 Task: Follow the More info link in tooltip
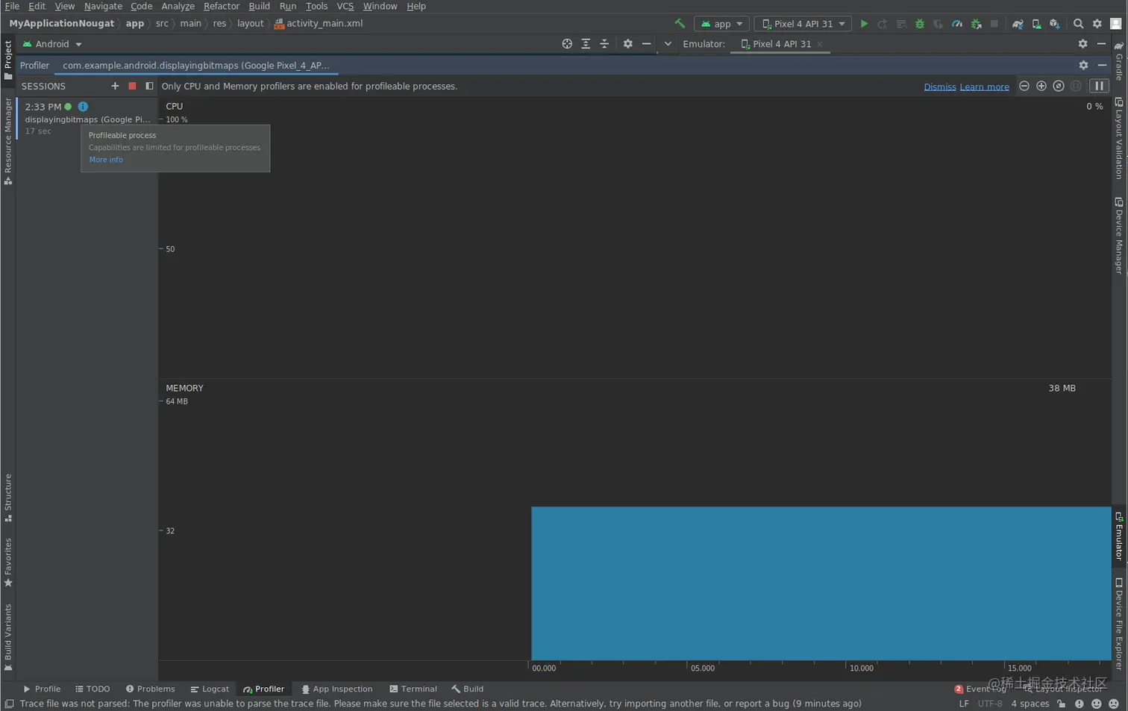(x=106, y=160)
